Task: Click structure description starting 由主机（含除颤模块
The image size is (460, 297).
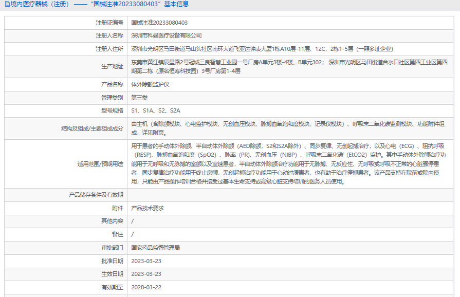Action: 288,128
